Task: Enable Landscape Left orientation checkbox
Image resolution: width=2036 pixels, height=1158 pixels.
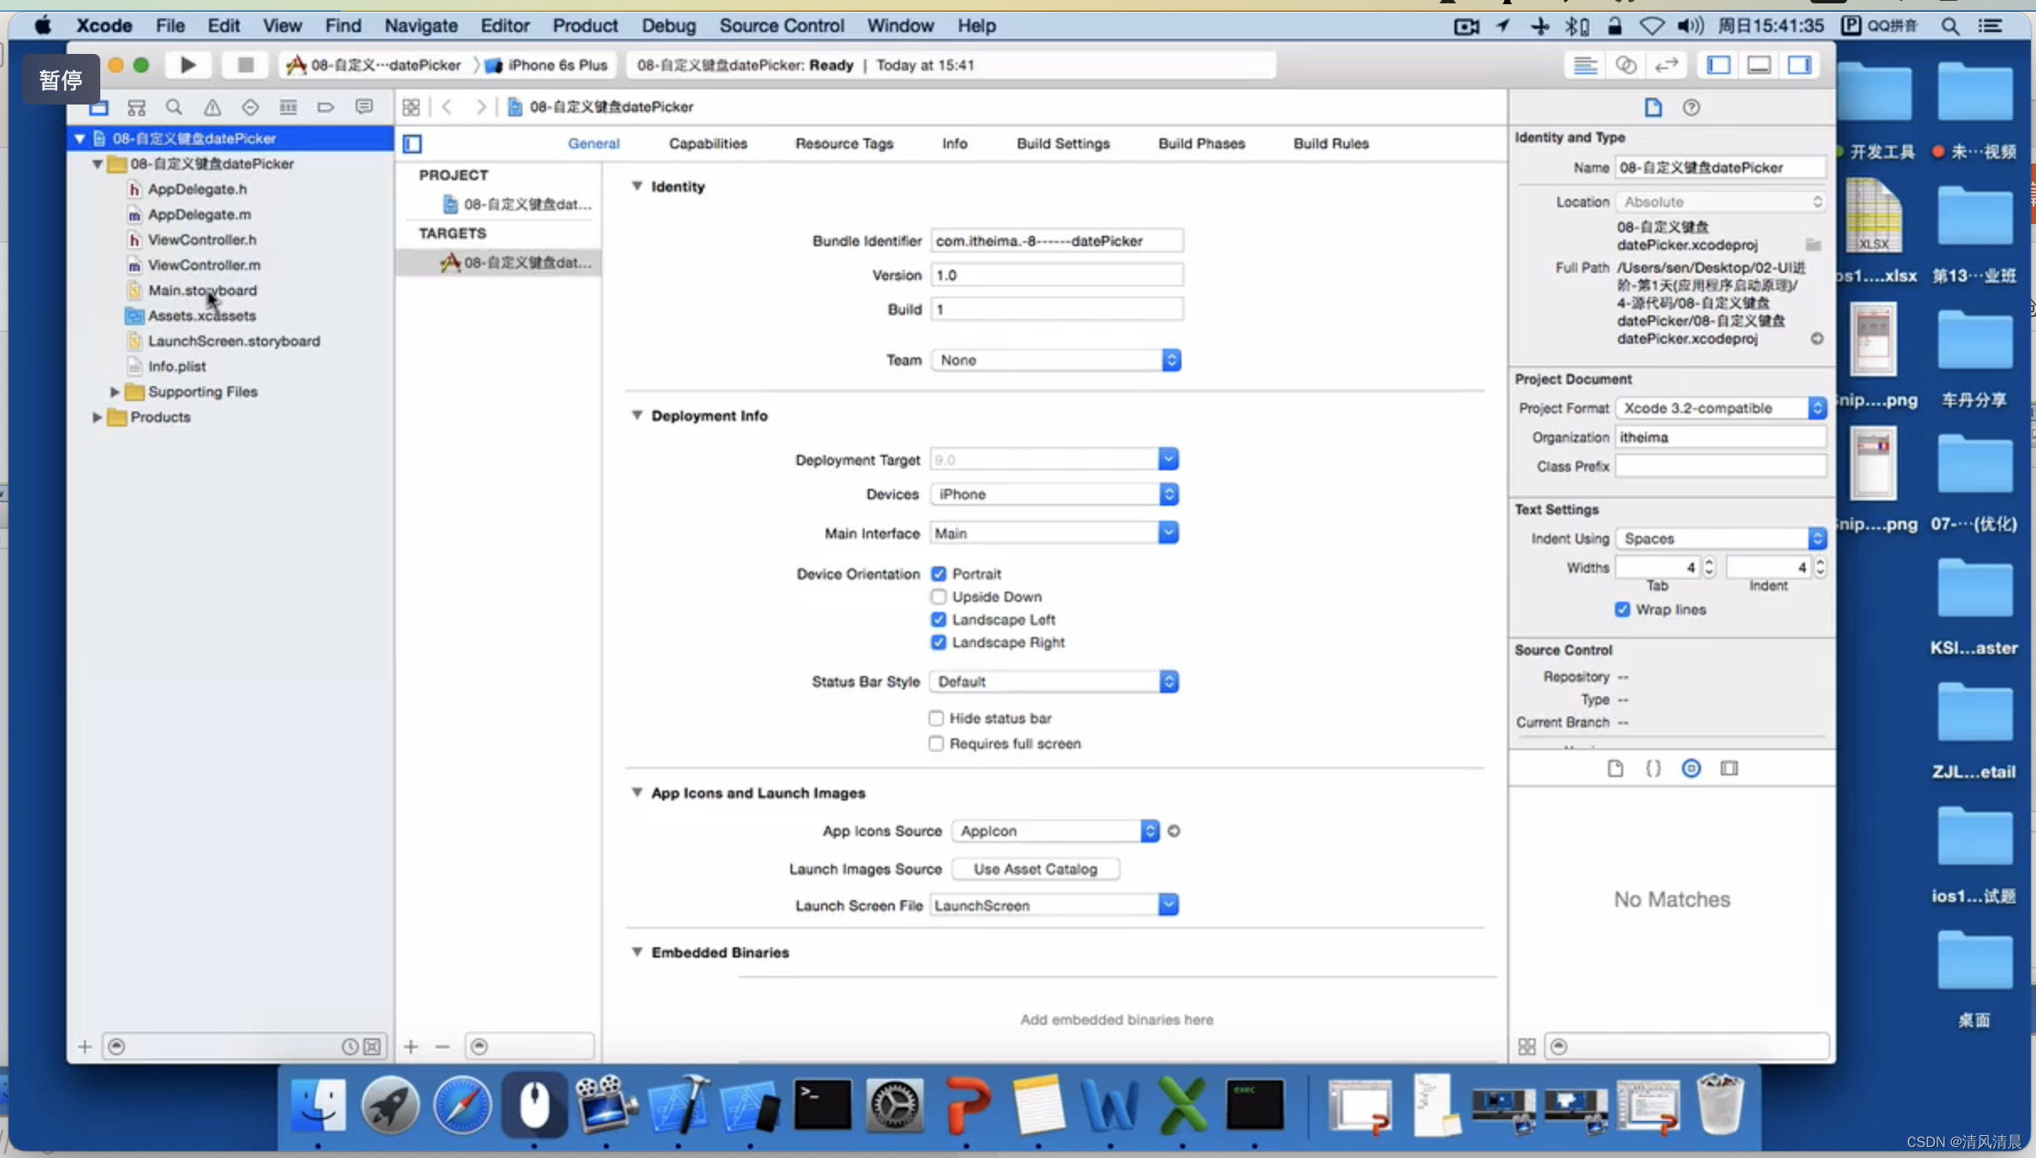Action: click(938, 618)
